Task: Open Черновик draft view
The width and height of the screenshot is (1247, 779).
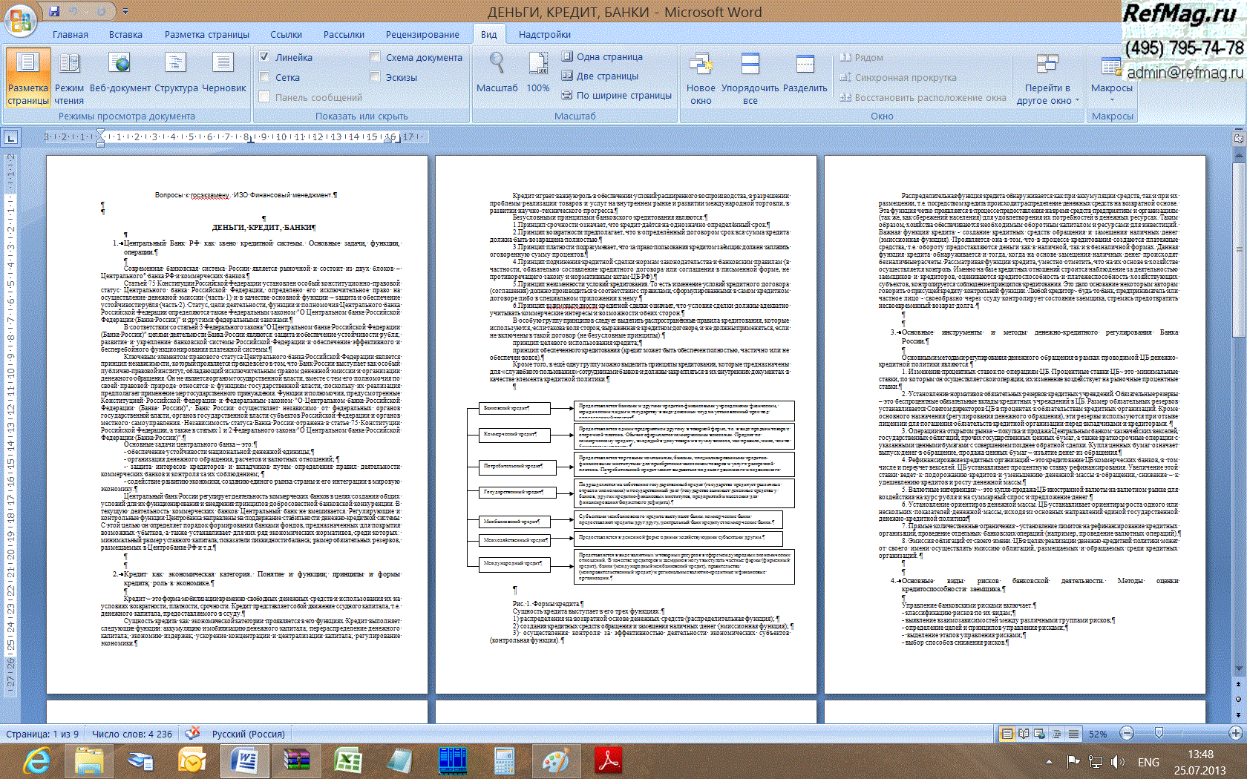Action: [223, 78]
